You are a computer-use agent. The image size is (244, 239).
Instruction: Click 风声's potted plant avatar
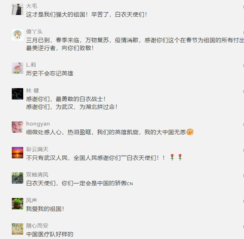17,204
